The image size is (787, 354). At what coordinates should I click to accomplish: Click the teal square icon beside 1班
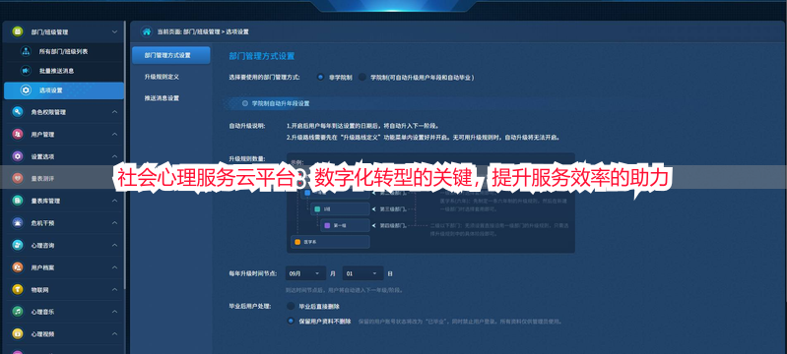coord(317,208)
